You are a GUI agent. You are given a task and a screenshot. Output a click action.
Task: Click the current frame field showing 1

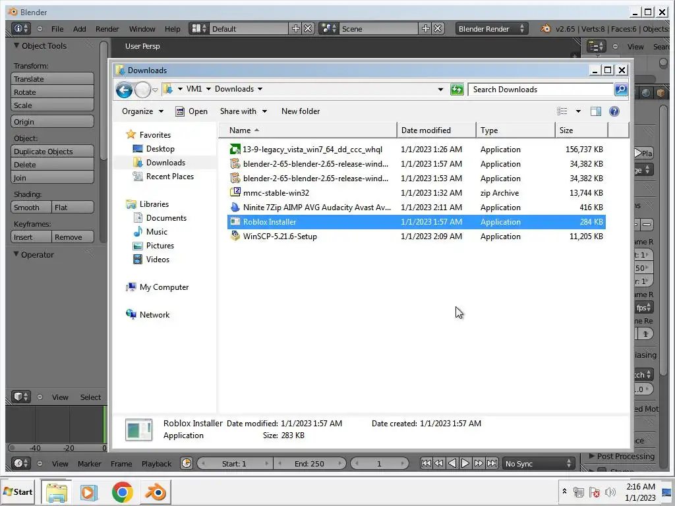tap(379, 463)
